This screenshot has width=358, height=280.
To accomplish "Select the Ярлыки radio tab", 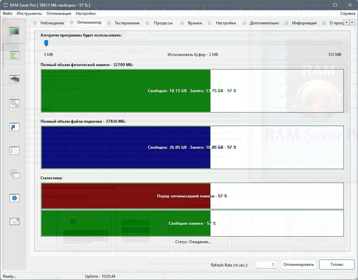I will click(x=191, y=23).
